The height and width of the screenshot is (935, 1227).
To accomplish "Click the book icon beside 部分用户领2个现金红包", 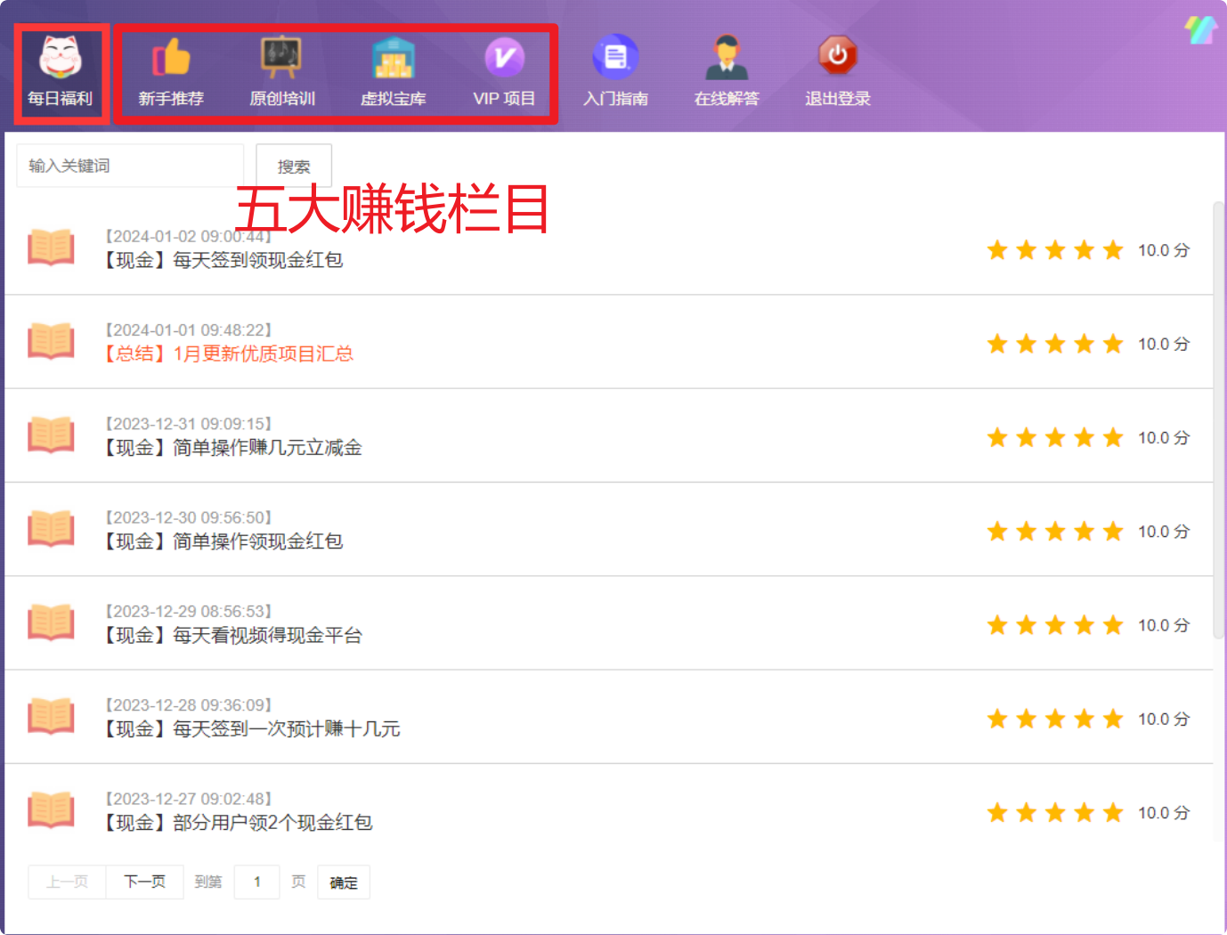I will 51,809.
